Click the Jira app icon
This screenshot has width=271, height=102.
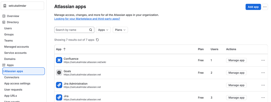click(59, 97)
